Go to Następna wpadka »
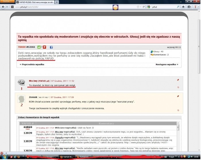The width and height of the screenshot is (201, 160). (167, 65)
